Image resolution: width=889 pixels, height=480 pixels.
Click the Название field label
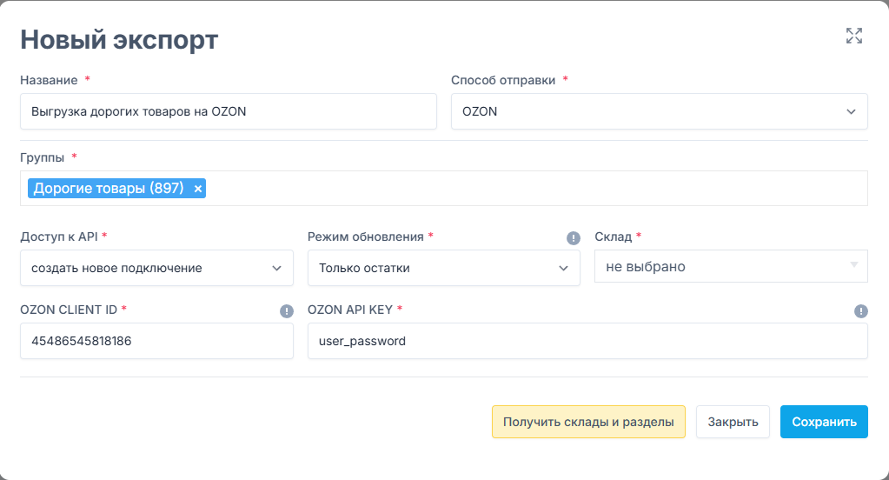(49, 80)
